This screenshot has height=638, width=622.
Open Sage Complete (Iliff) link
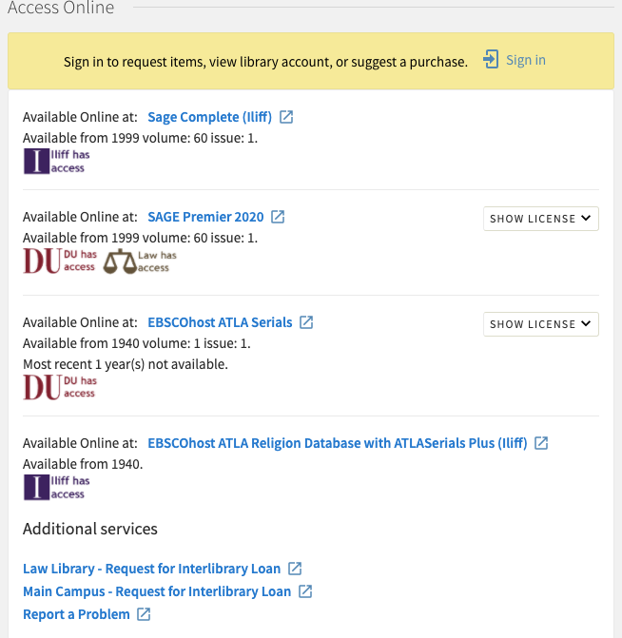pos(209,117)
